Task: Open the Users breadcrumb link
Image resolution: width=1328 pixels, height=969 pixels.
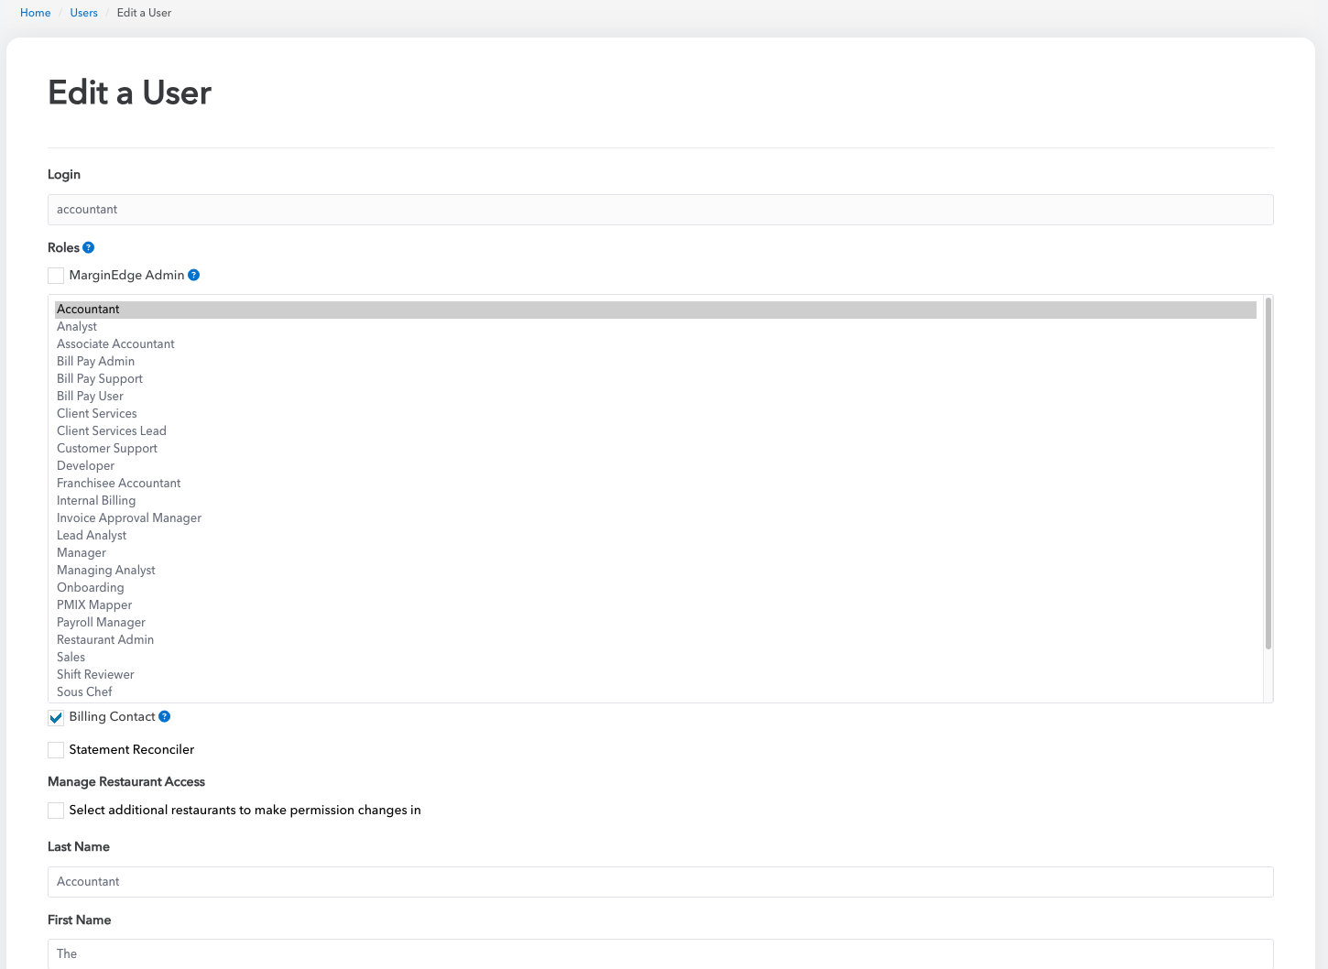Action: pos(83,13)
